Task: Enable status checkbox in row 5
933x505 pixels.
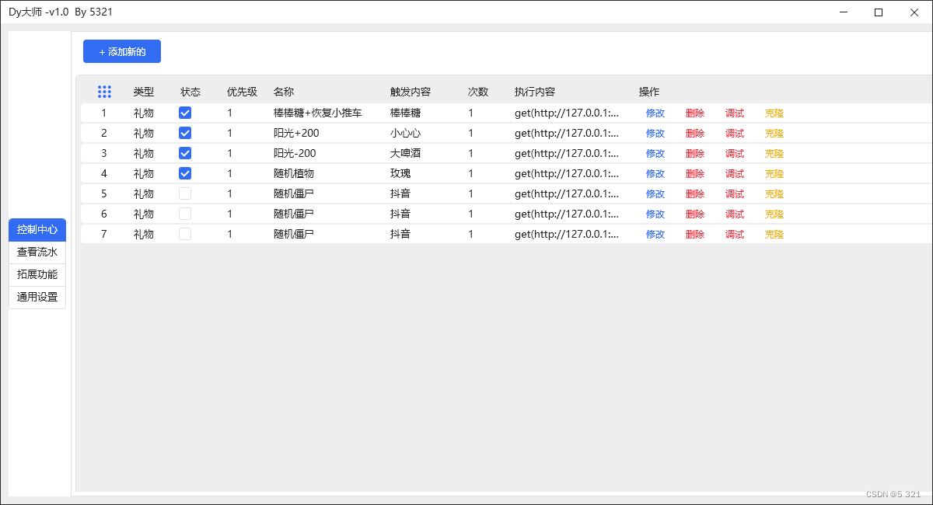Action: 185,193
